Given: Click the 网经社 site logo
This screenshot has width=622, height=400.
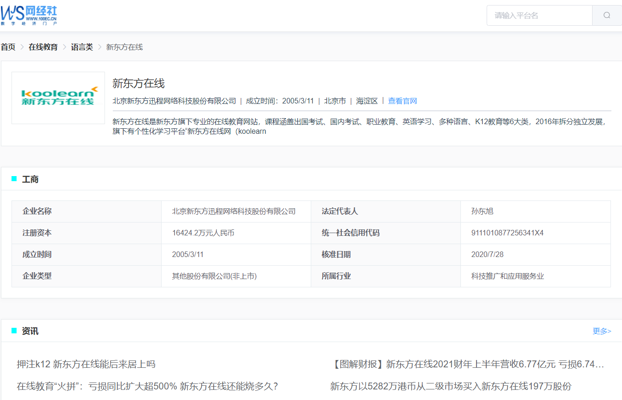Looking at the screenshot, I should (x=29, y=16).
